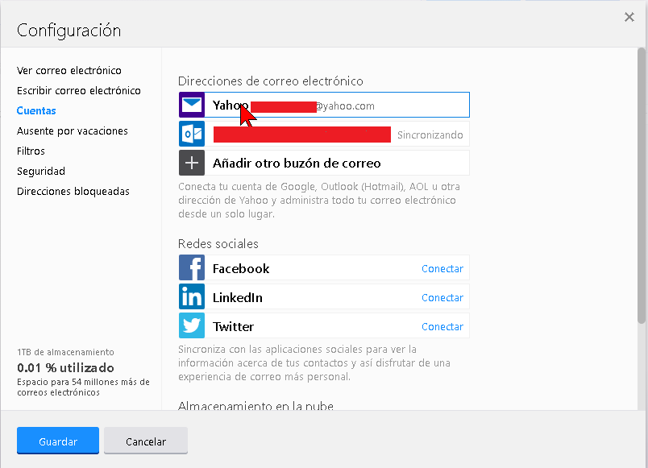Click the 0.01 % utilizado storage text
The image size is (648, 468).
point(66,367)
